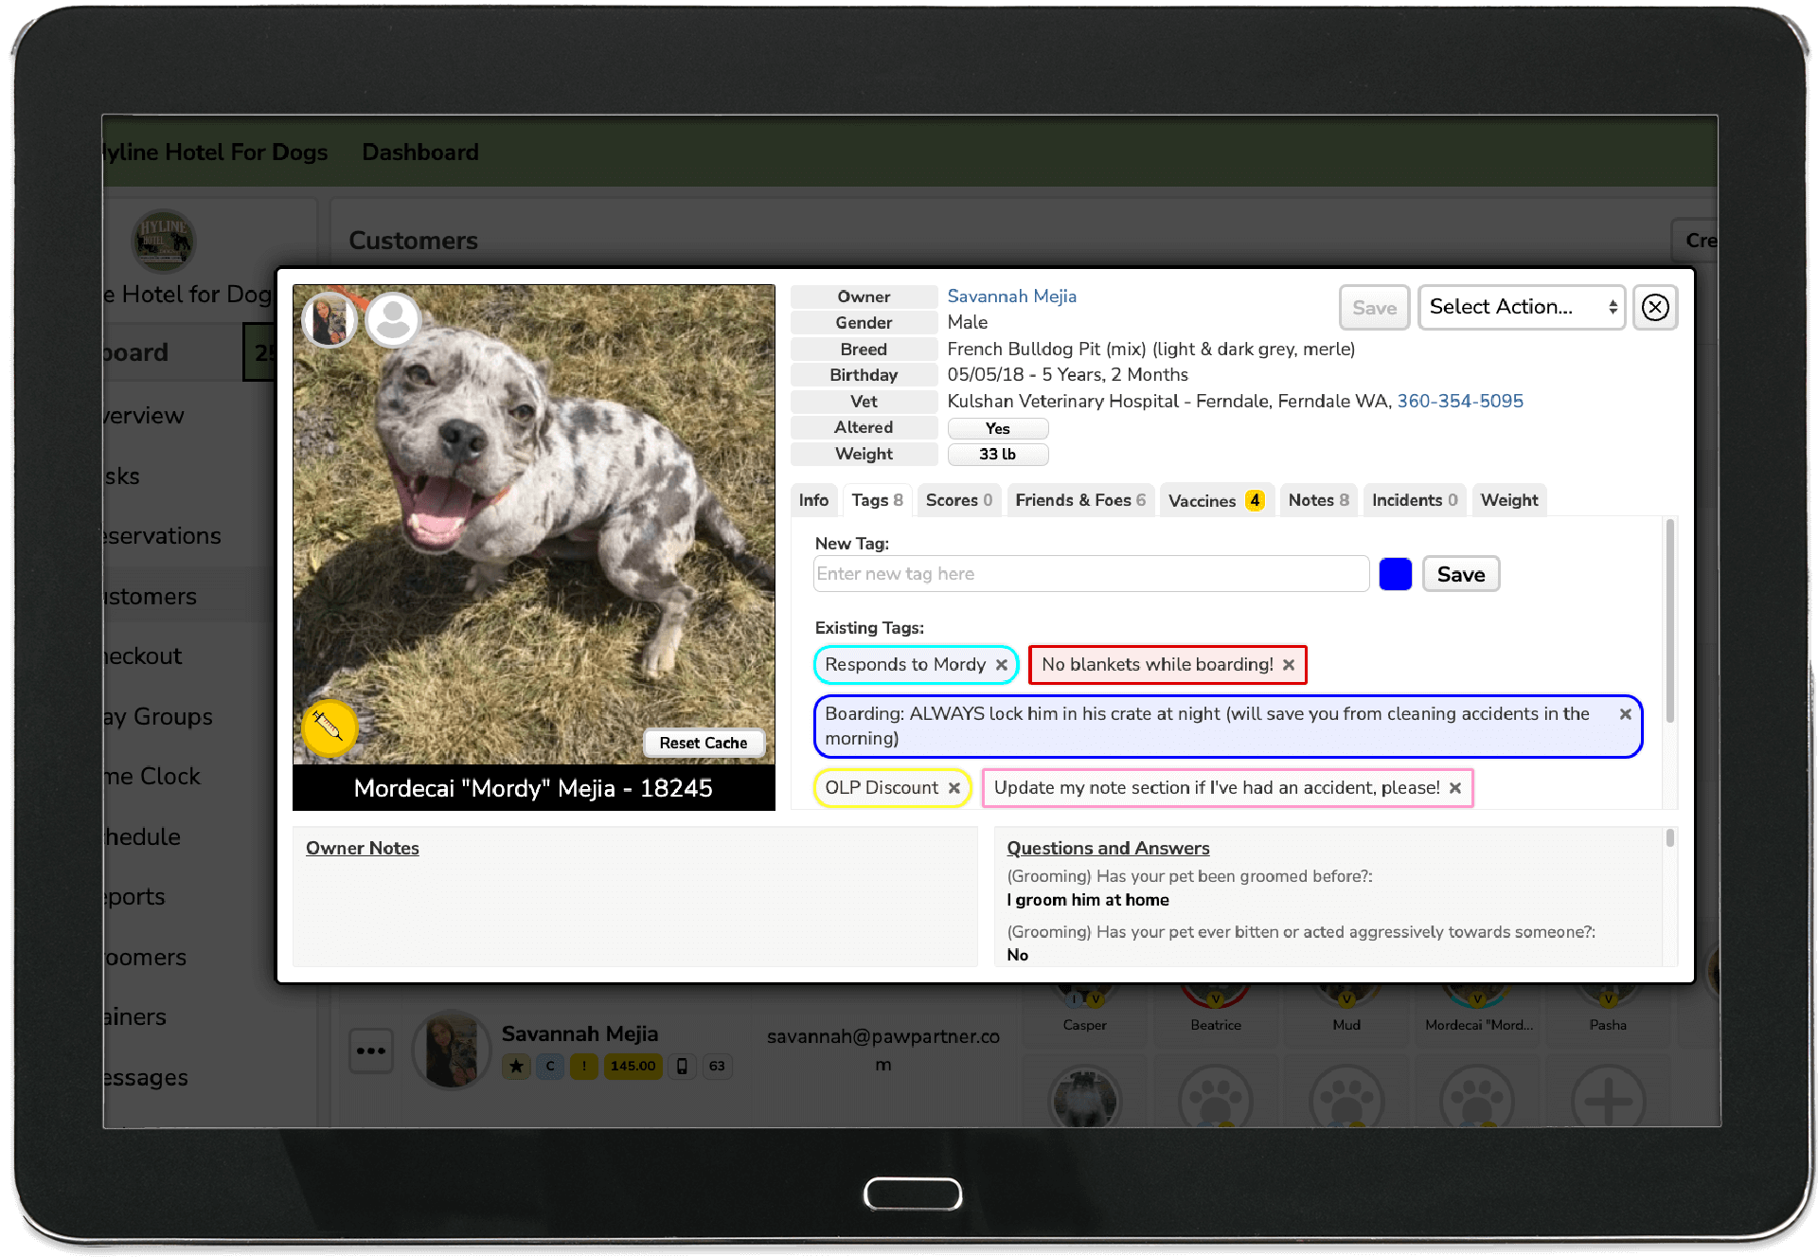Click the 33 lb weight field
The width and height of the screenshot is (1818, 1257).
tap(997, 455)
